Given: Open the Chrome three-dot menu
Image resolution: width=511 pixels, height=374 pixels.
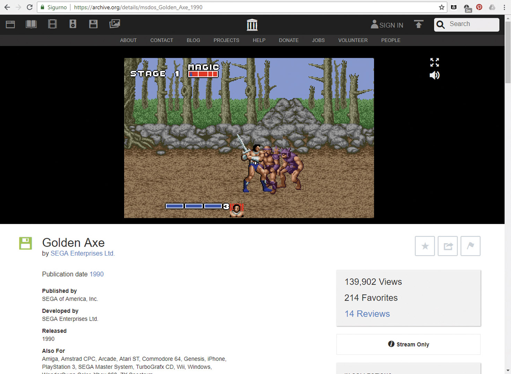Looking at the screenshot, I should pyautogui.click(x=504, y=7).
